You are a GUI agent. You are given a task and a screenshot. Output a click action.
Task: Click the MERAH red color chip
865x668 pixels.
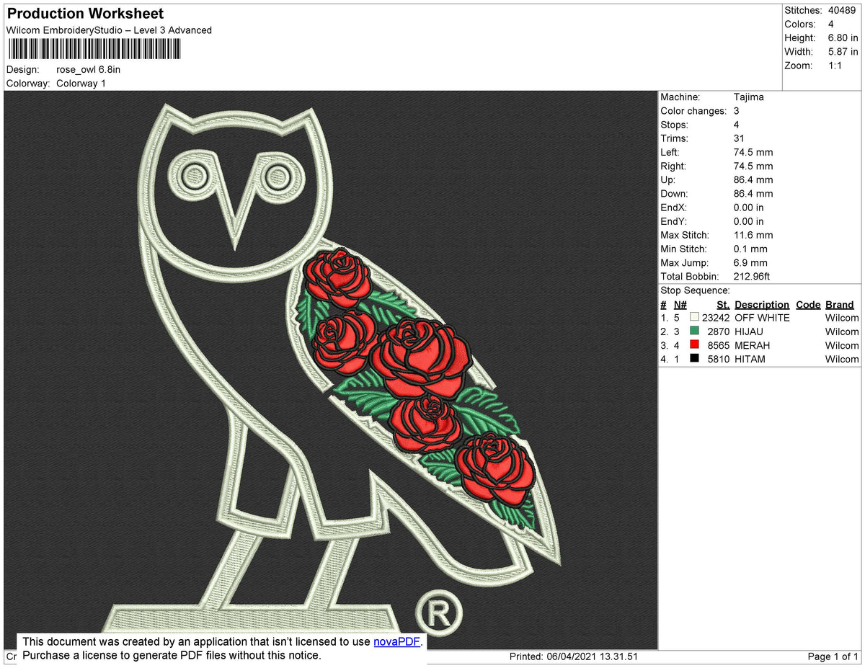[x=694, y=345]
